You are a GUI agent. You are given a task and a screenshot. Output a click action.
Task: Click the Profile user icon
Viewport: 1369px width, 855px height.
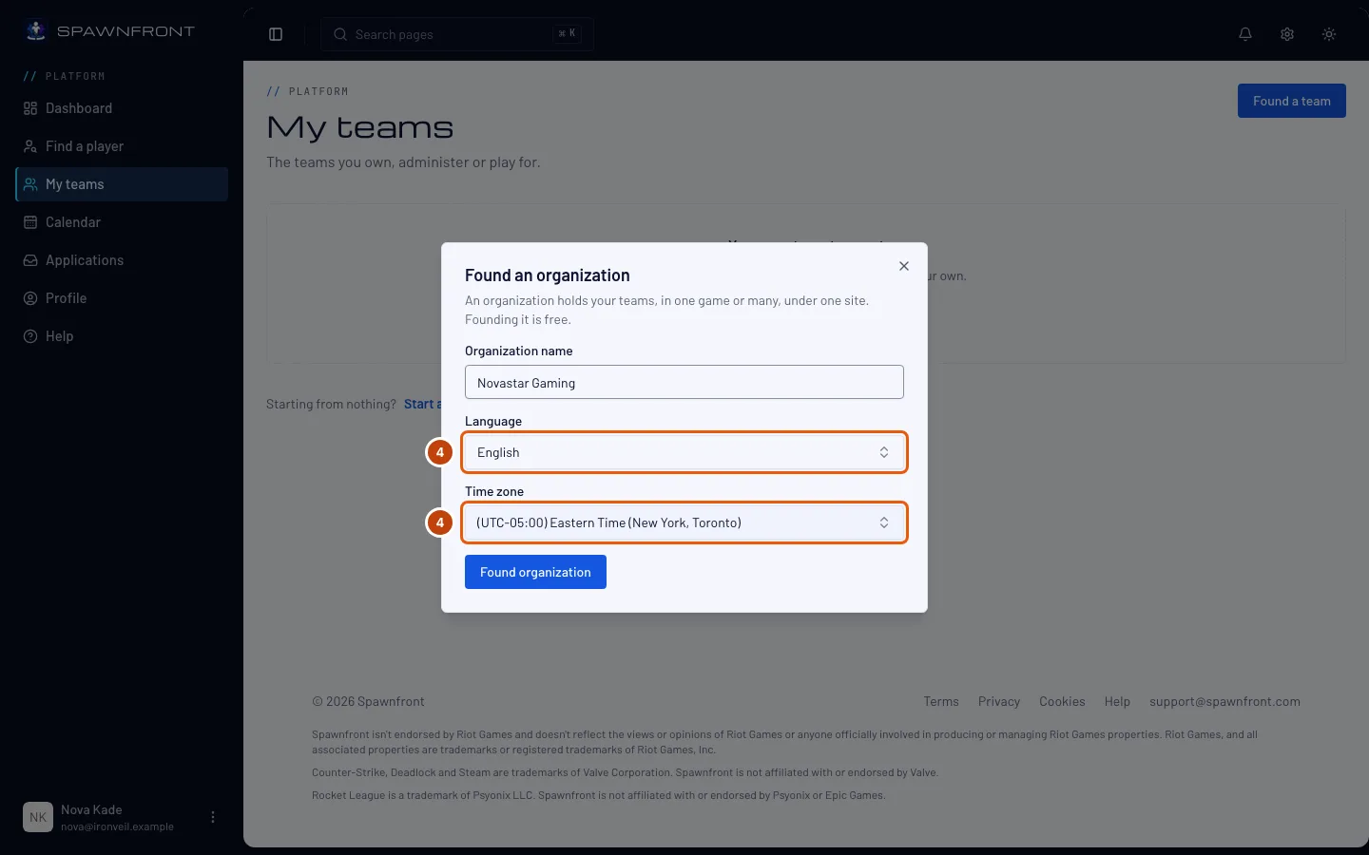(x=30, y=298)
